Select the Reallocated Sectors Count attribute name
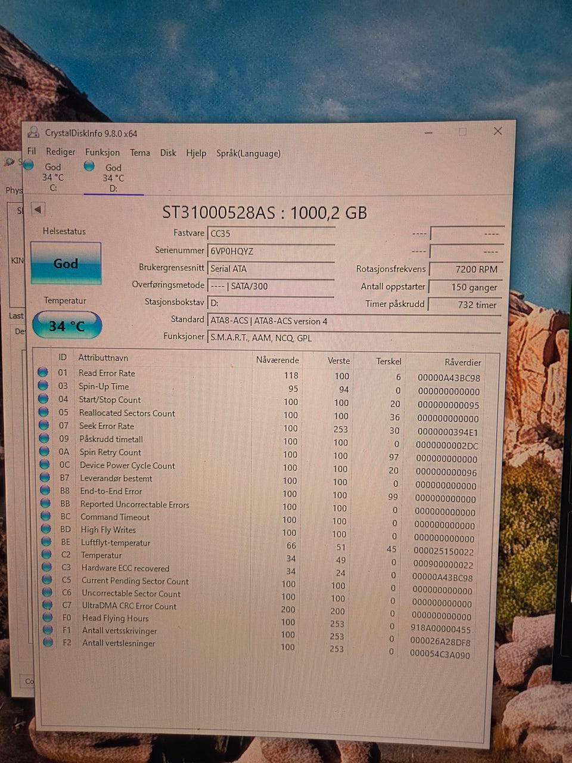 click(x=127, y=412)
